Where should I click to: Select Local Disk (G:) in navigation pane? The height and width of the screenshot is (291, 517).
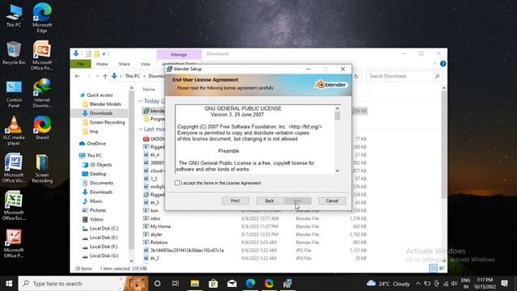coord(104,255)
